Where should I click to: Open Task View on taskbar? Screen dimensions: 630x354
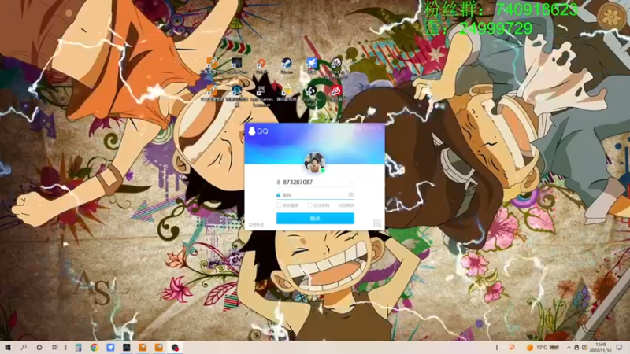(x=55, y=347)
